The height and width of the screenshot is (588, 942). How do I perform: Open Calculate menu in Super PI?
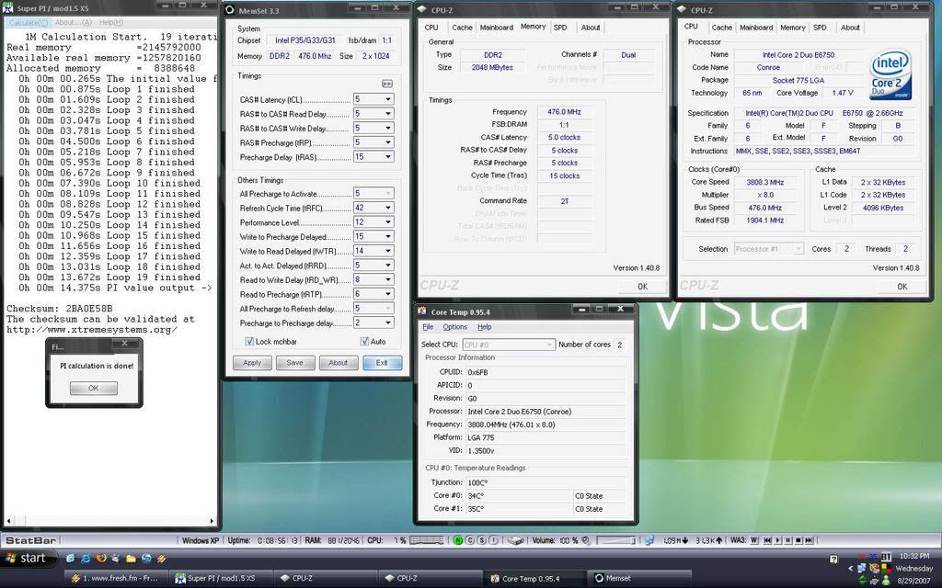pyautogui.click(x=29, y=22)
